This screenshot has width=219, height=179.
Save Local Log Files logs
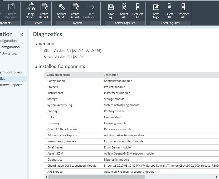click(x=156, y=11)
